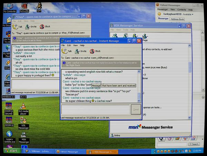
Task: Open File menu in Cami chat window
Action: pos(63,46)
